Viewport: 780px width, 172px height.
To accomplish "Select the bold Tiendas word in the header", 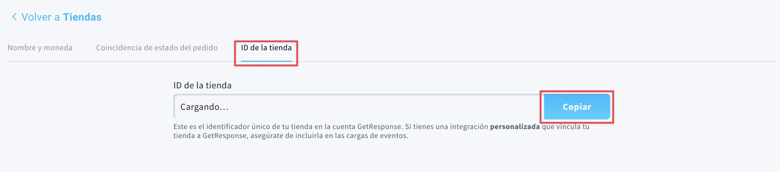I will [x=82, y=17].
